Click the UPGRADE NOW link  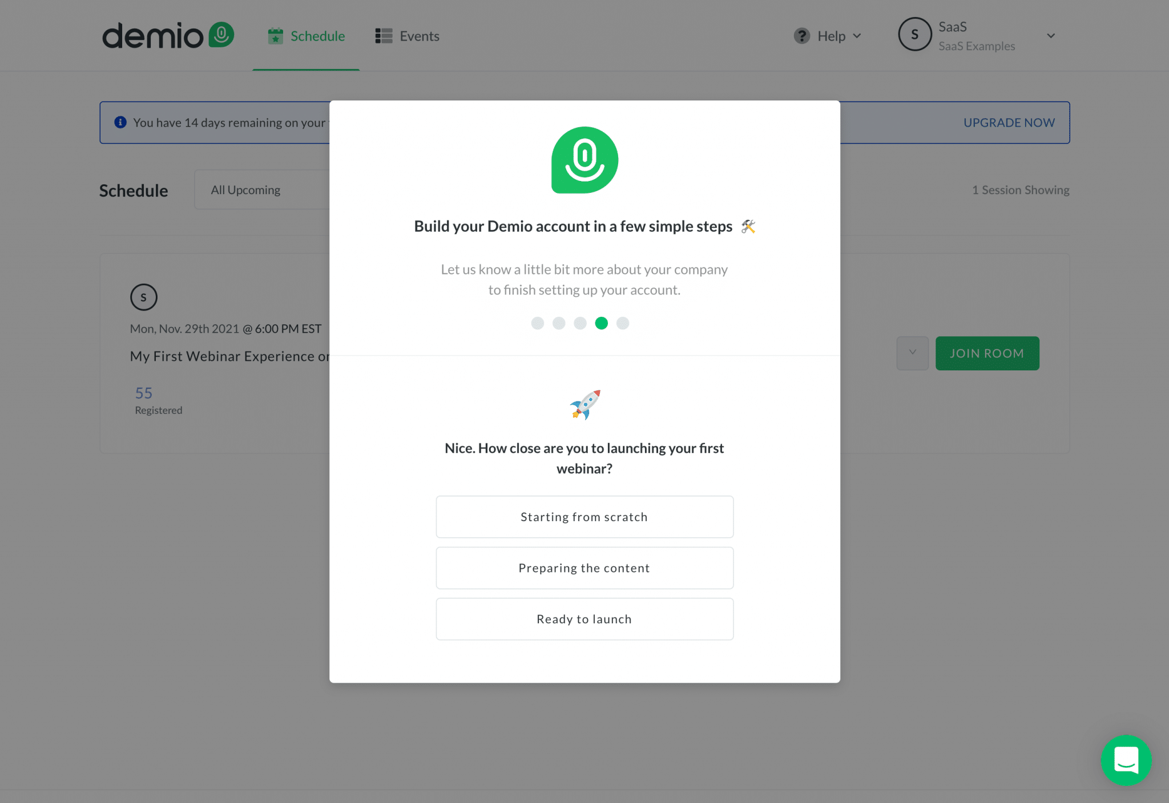1009,123
